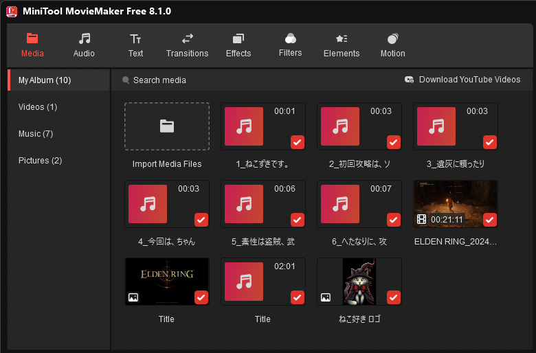
Task: Click the file name 6_へたなりに、攻
Action: coord(359,242)
